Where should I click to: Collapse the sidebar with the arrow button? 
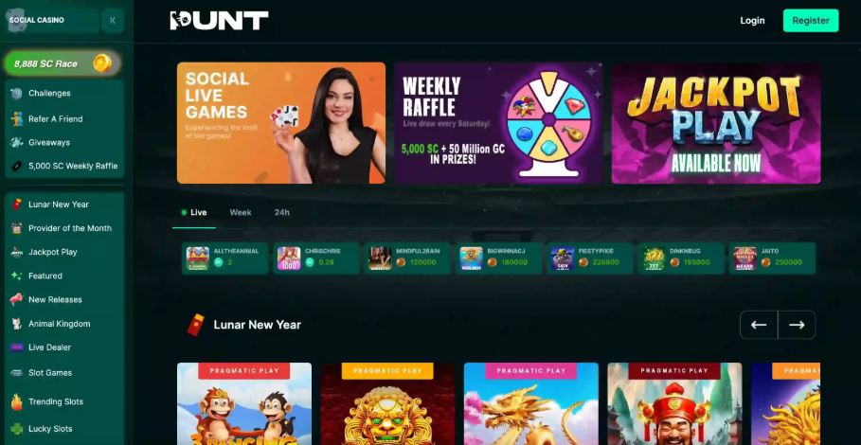pos(113,20)
